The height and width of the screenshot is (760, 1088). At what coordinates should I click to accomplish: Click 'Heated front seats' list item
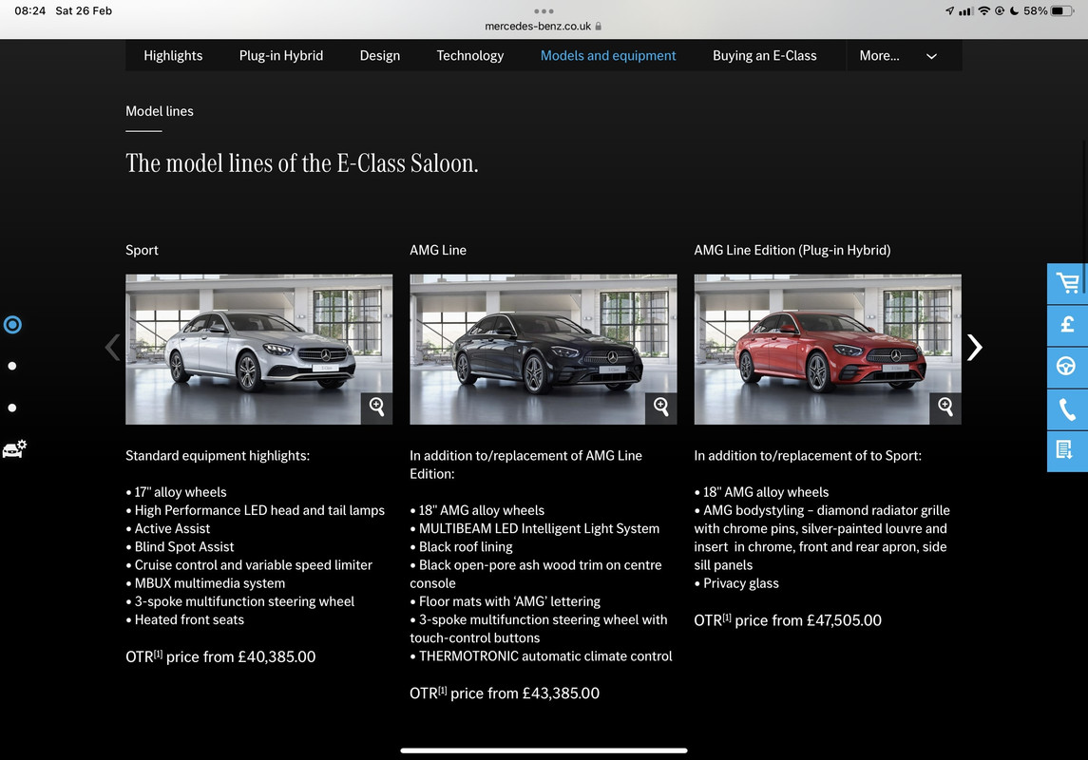coord(184,620)
